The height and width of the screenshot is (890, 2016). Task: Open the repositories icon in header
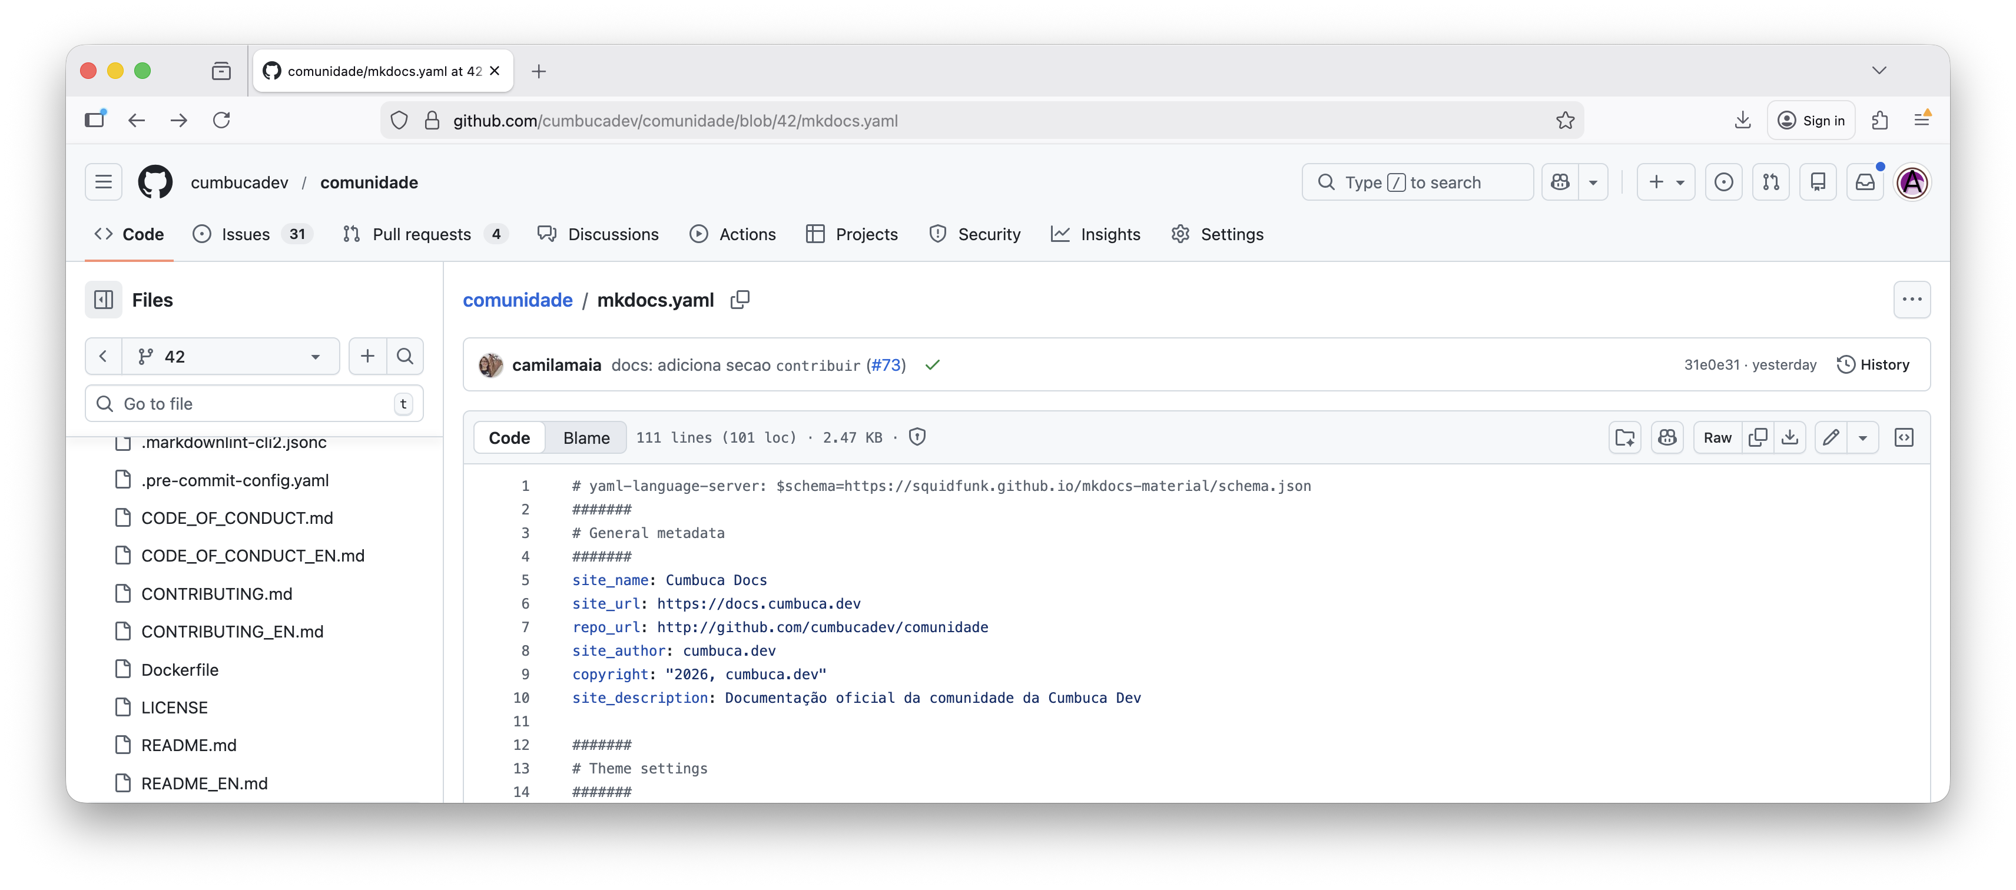pyautogui.click(x=1818, y=182)
